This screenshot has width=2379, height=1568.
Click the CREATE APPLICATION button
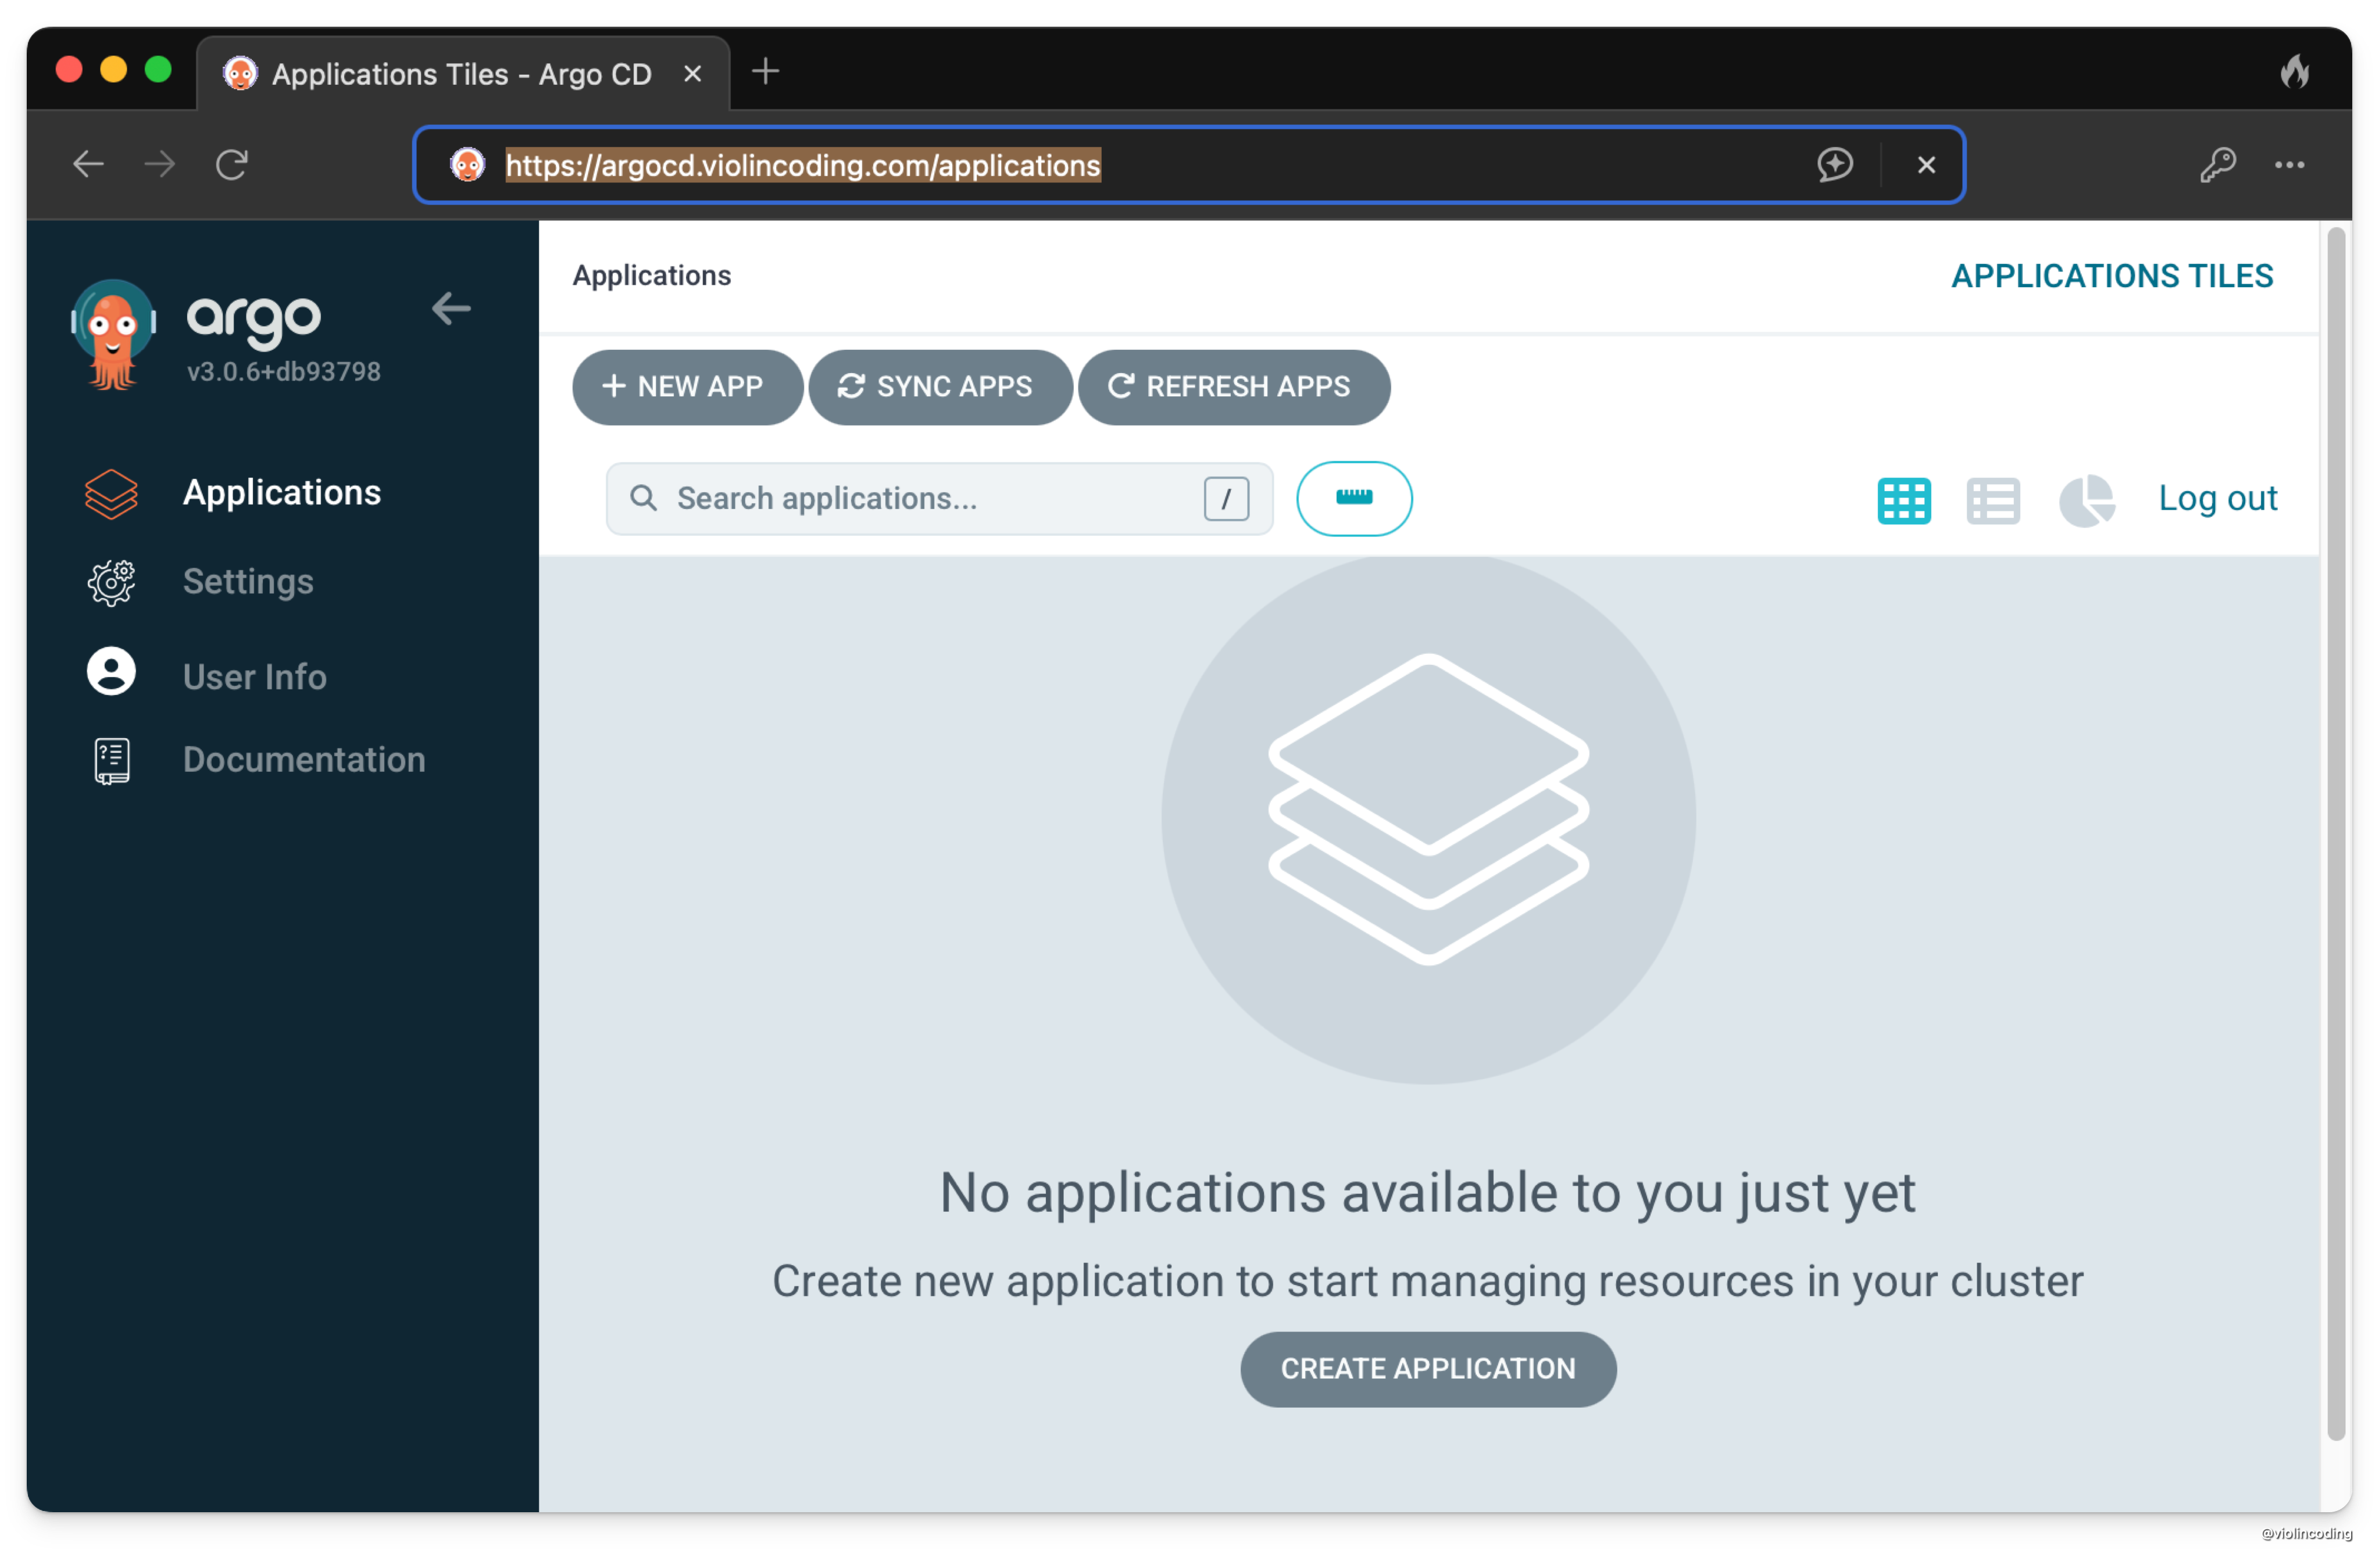pos(1428,1368)
